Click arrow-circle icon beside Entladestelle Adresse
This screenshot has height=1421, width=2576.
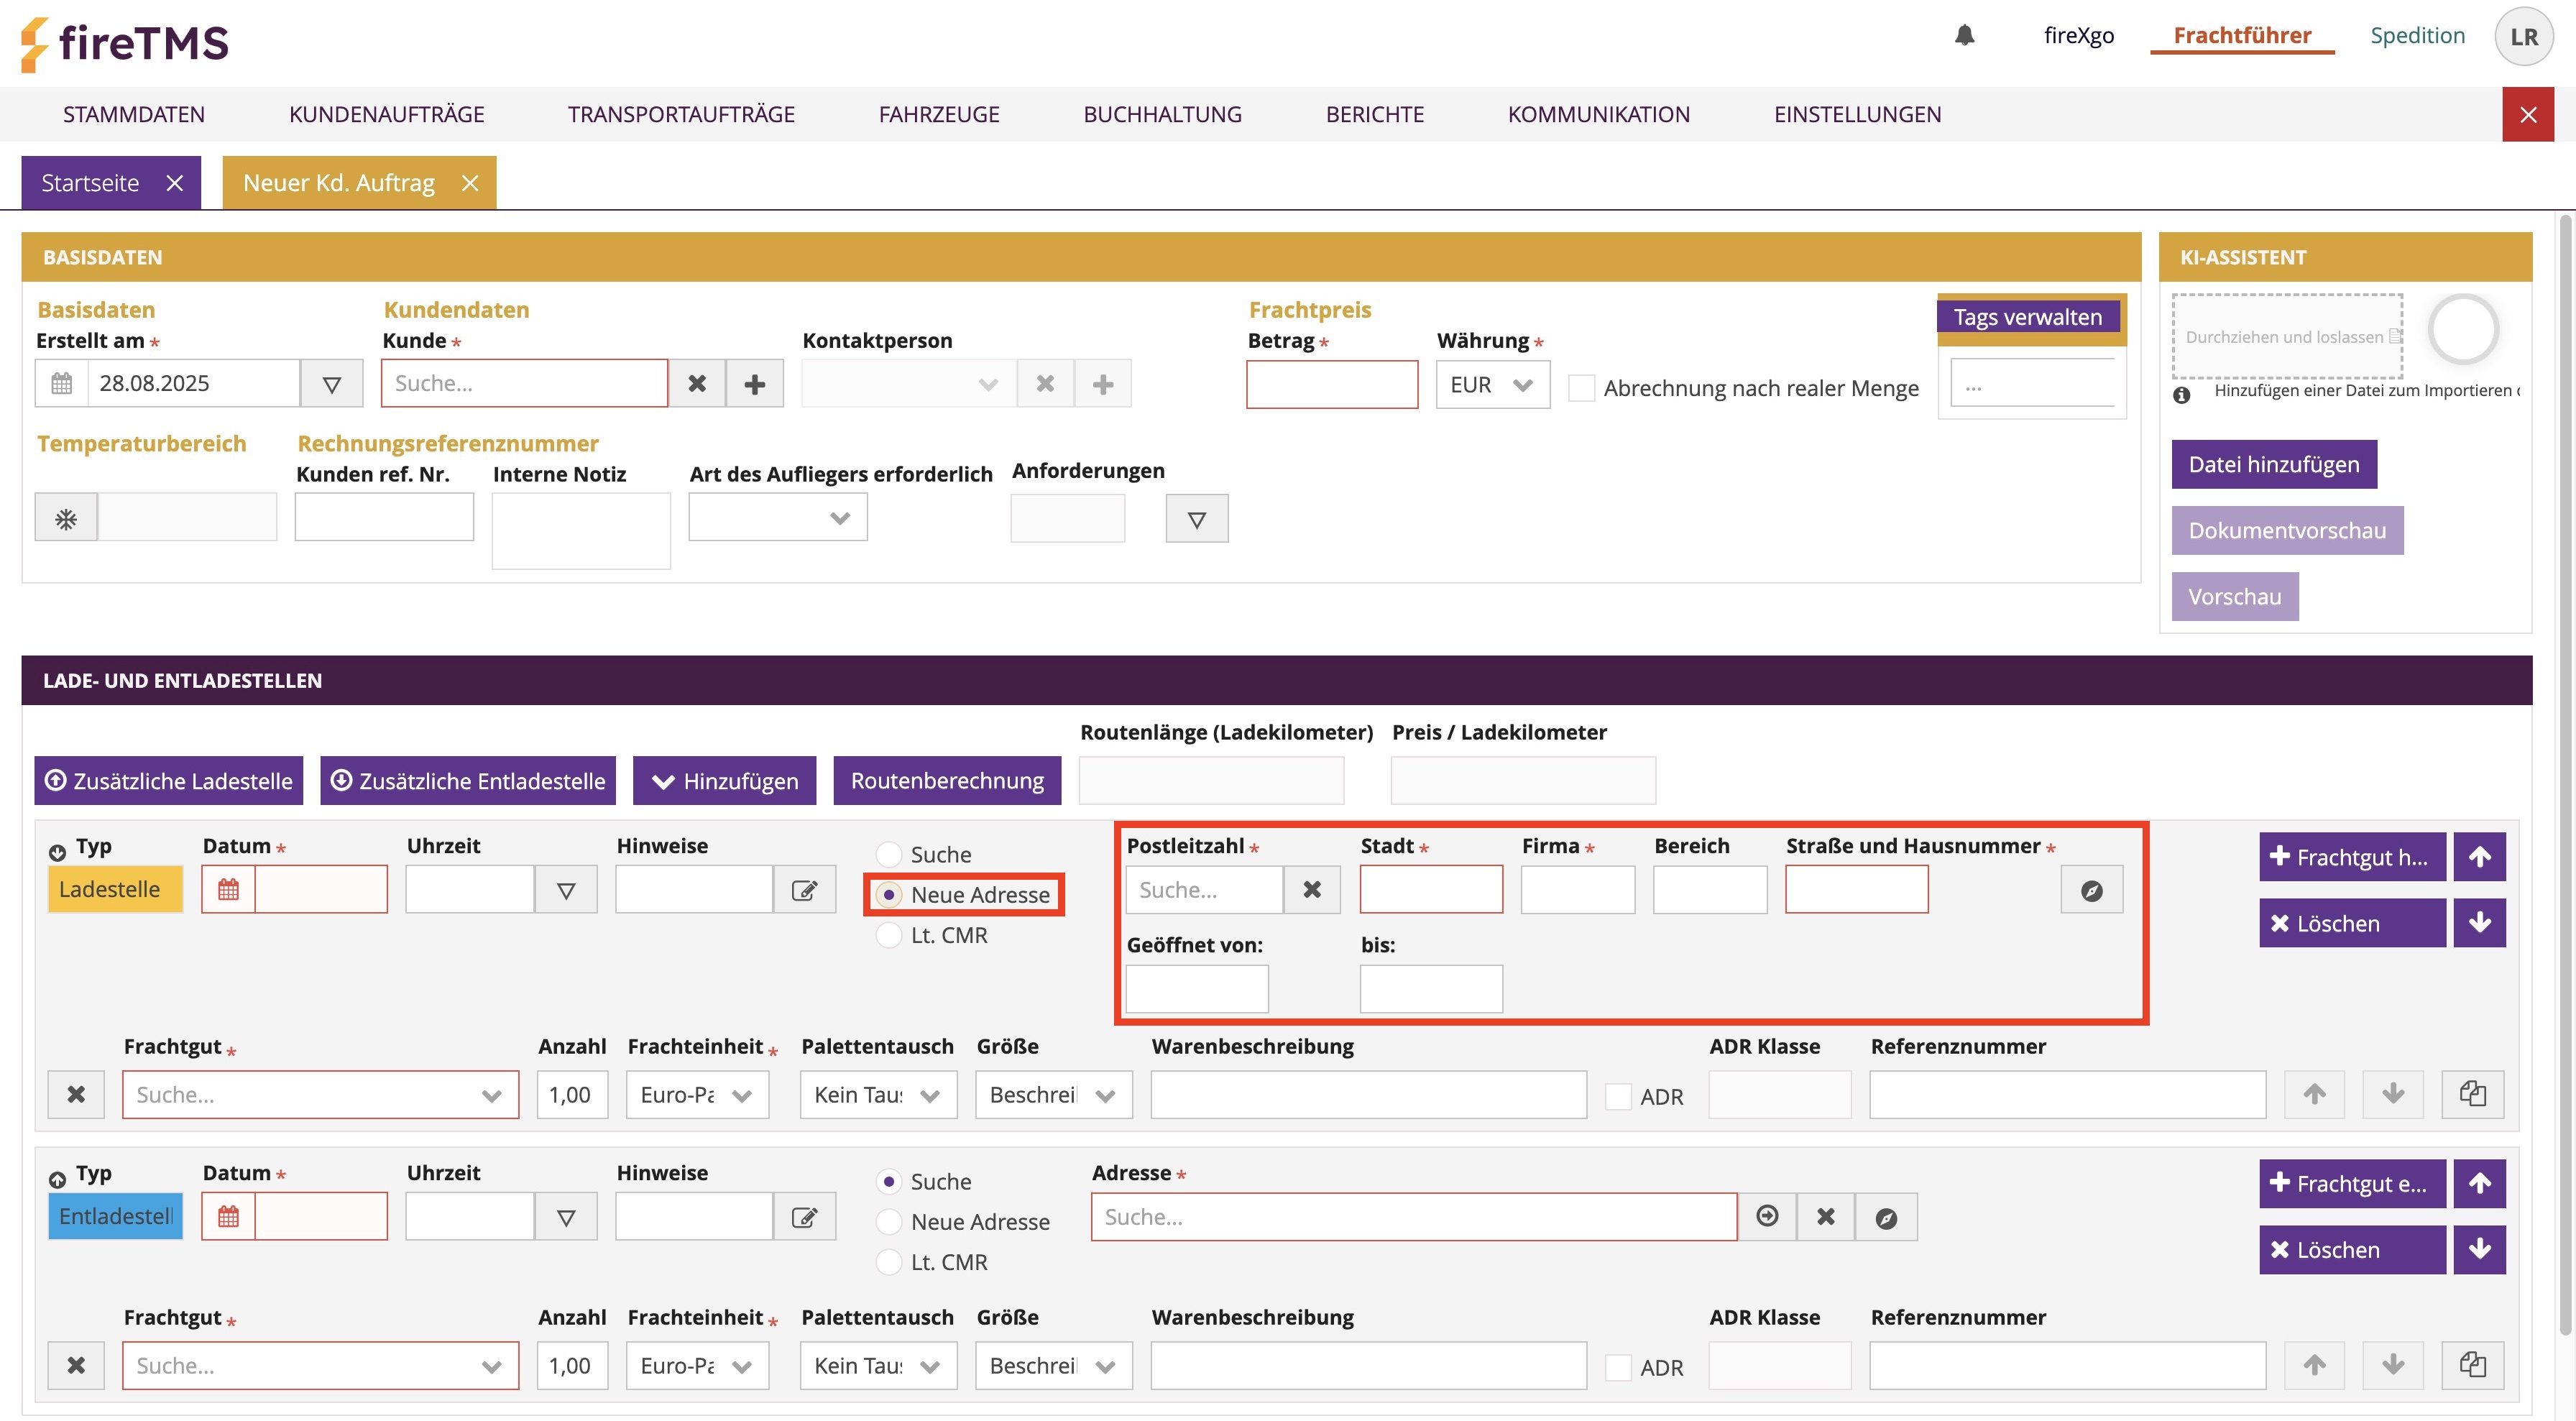pyautogui.click(x=1767, y=1216)
